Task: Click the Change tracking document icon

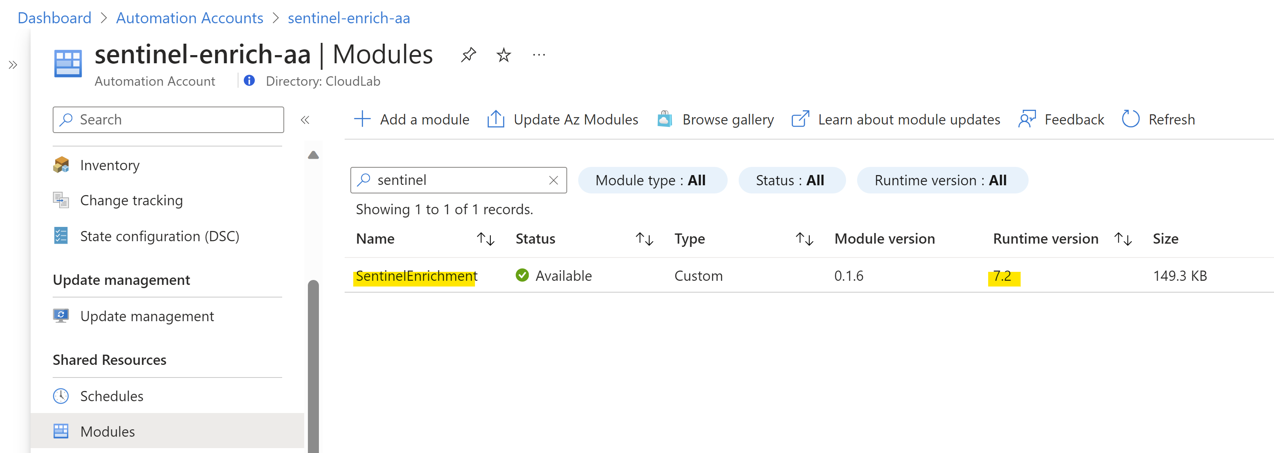Action: (x=61, y=200)
